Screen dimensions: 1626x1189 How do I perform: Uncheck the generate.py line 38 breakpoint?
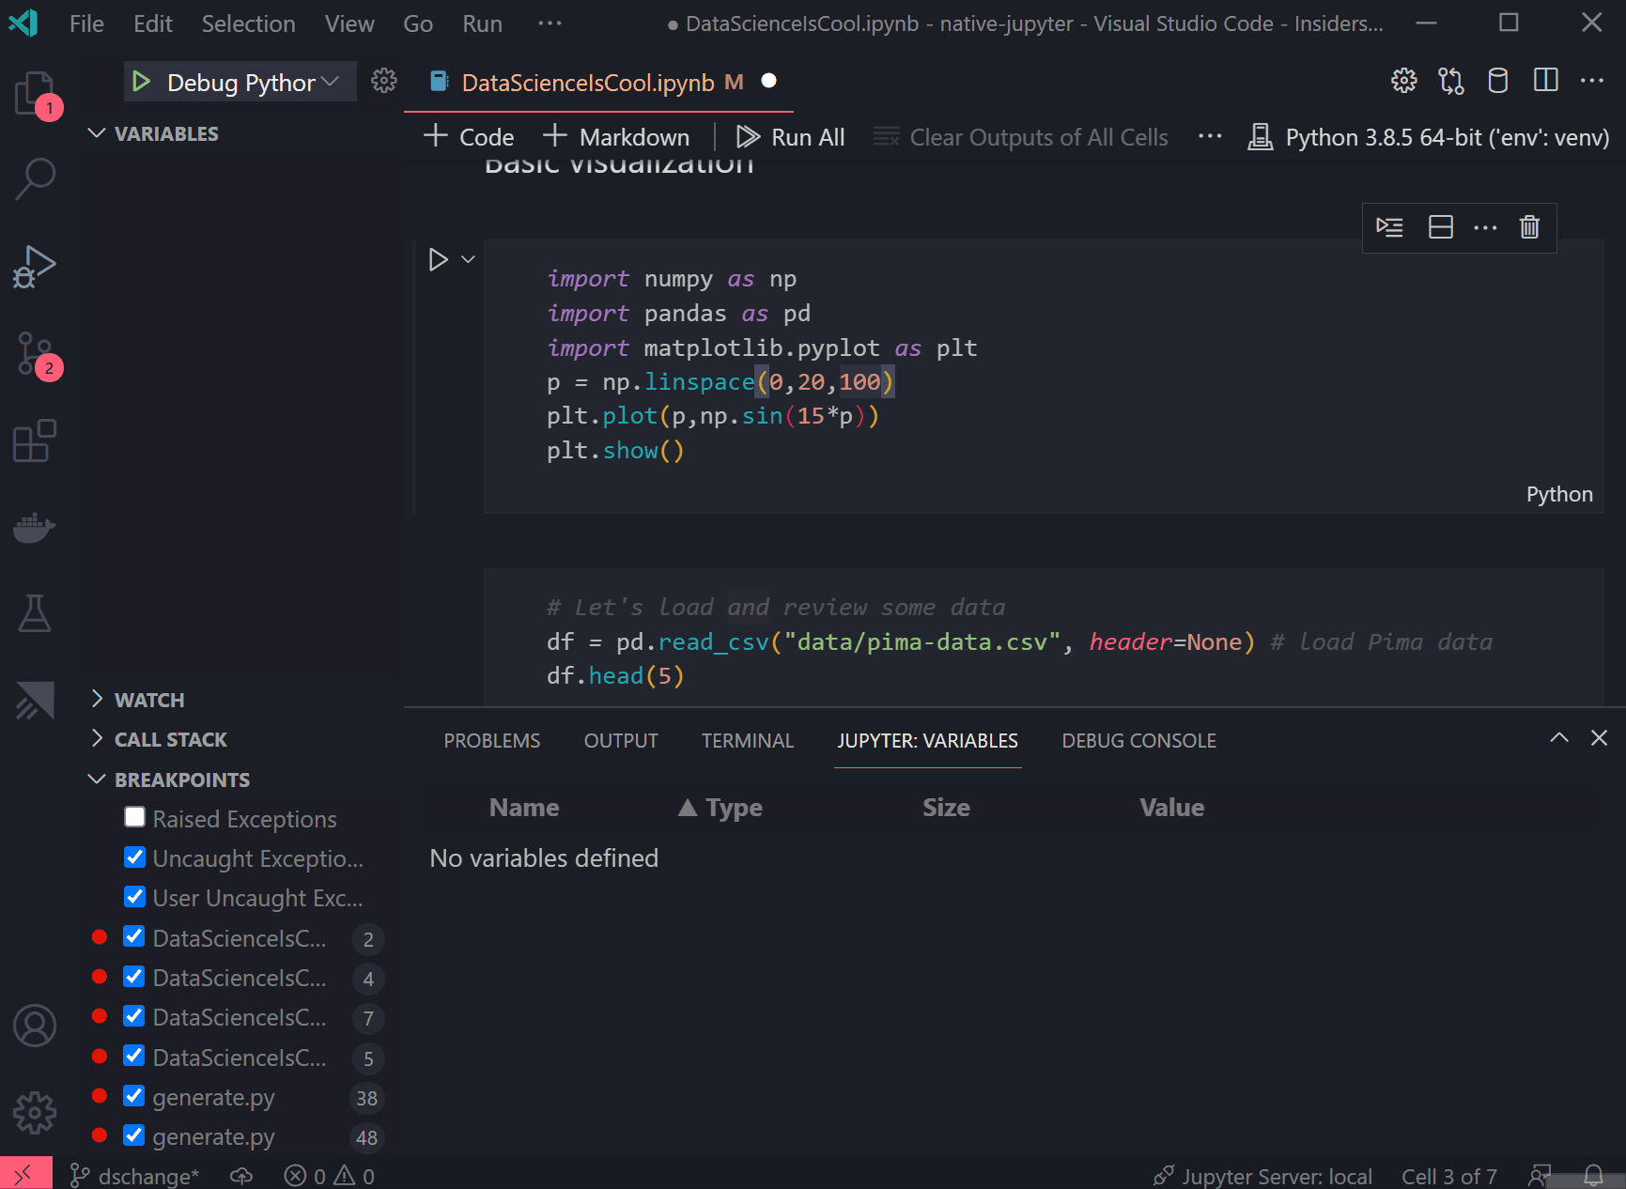tap(134, 1096)
